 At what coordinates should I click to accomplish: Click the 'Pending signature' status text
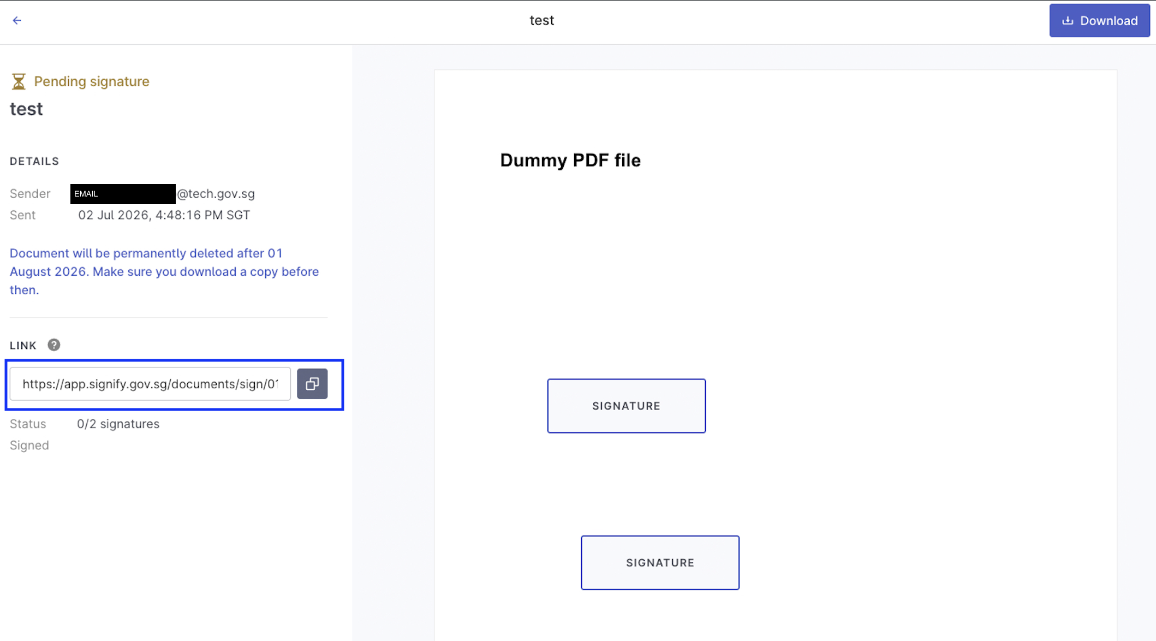(91, 81)
